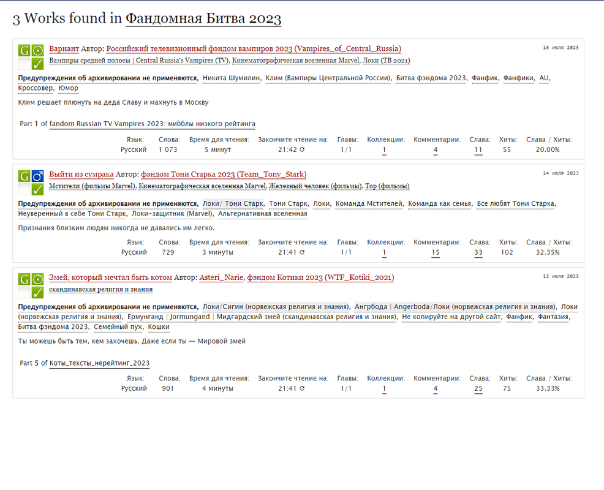The image size is (604, 490).
Task: Click the category circle icon beside Змей, который мечтал
Action: click(37, 279)
